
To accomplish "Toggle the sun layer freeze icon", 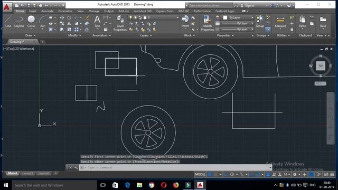I will (x=135, y=17).
